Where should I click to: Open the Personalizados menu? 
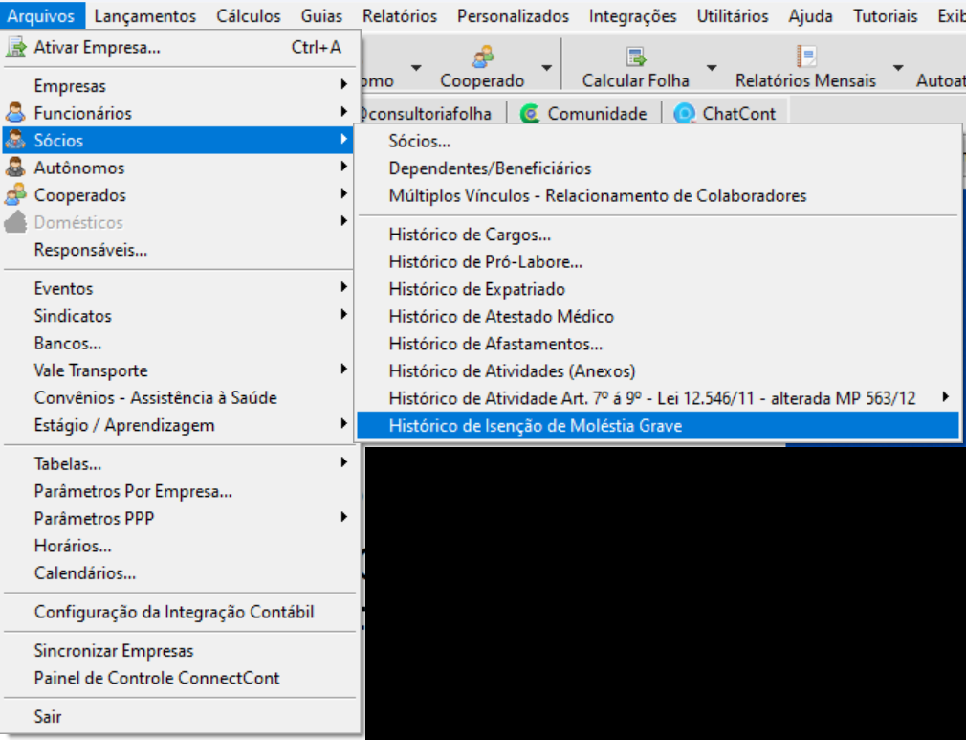point(514,15)
